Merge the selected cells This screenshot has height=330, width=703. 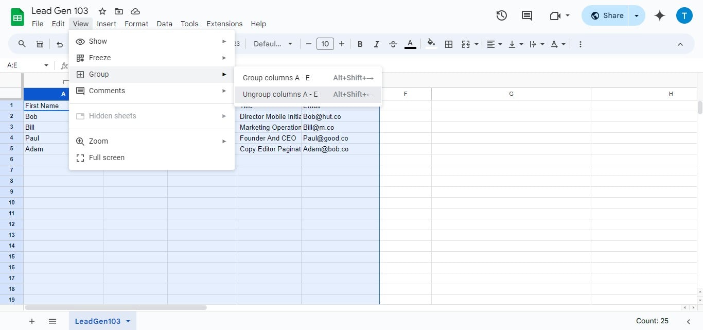(x=466, y=44)
